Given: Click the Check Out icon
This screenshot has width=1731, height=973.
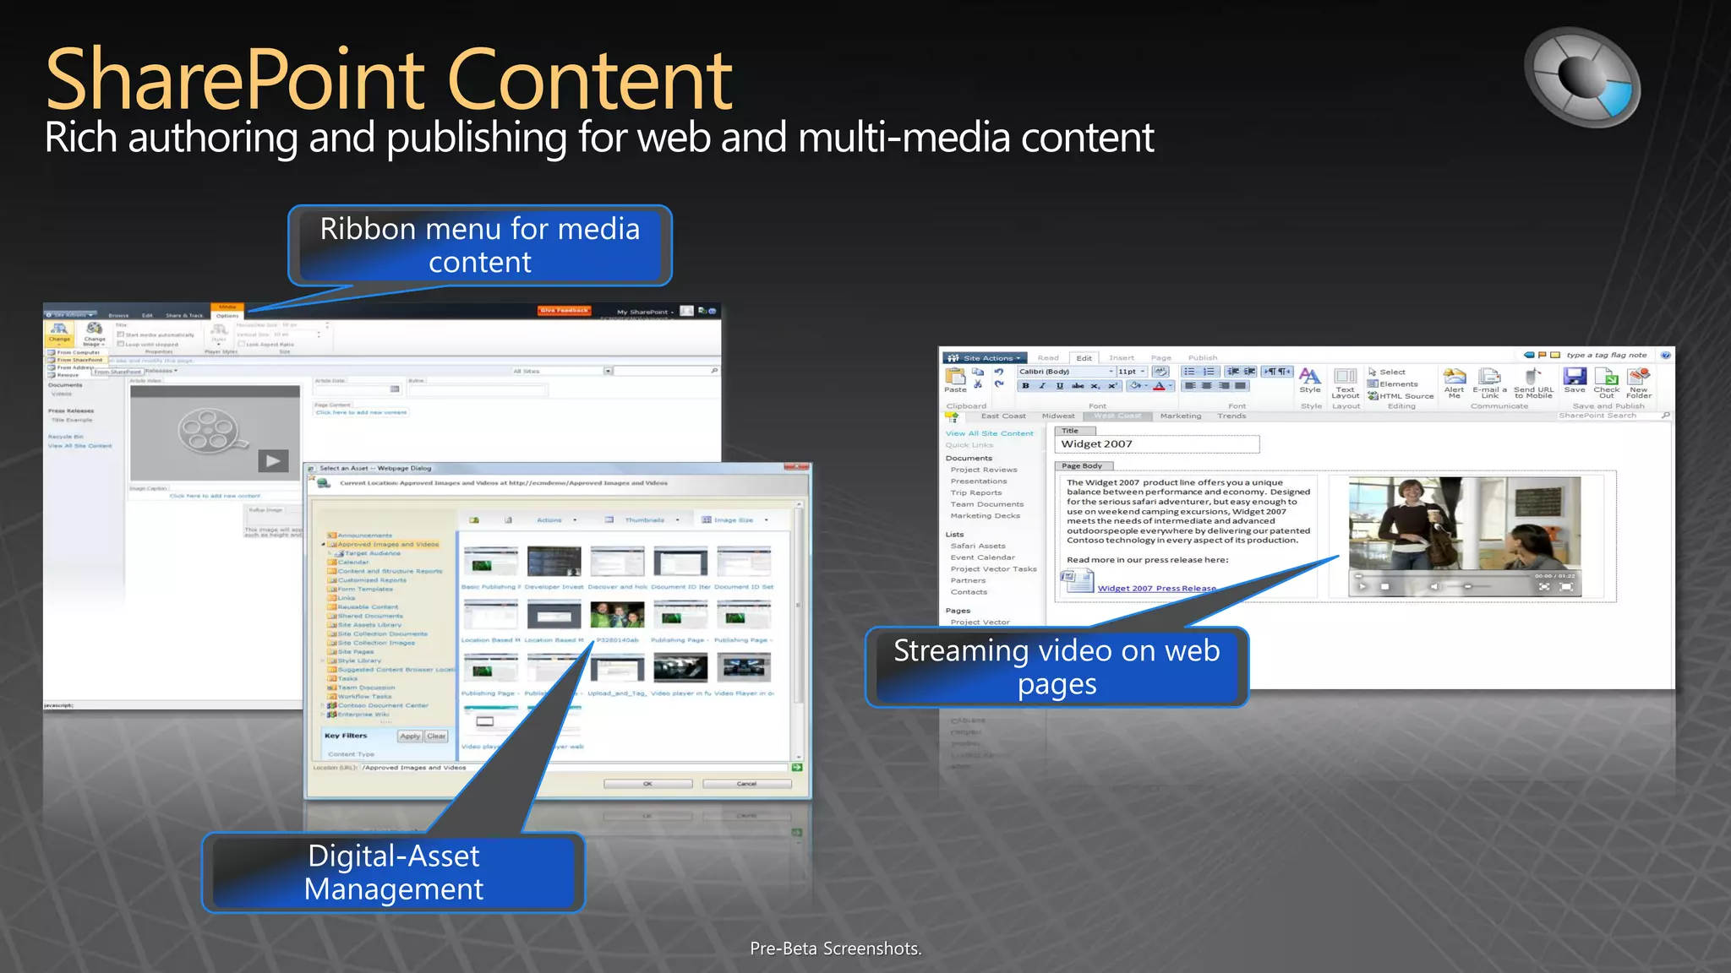Looking at the screenshot, I should (x=1606, y=377).
